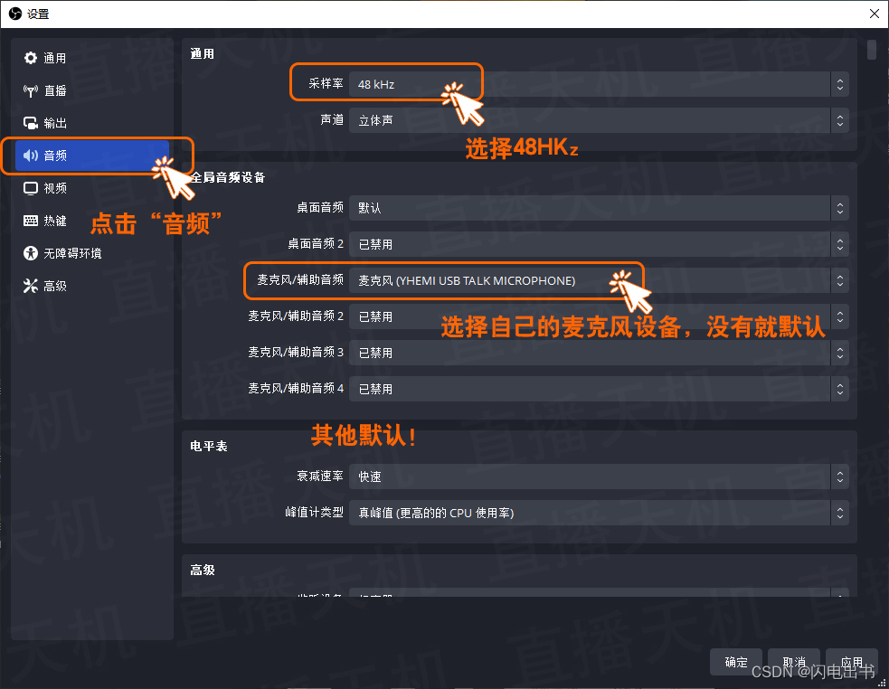The width and height of the screenshot is (889, 689).
Task: Click the keyboard icon beside 热键
Action: coord(30,221)
